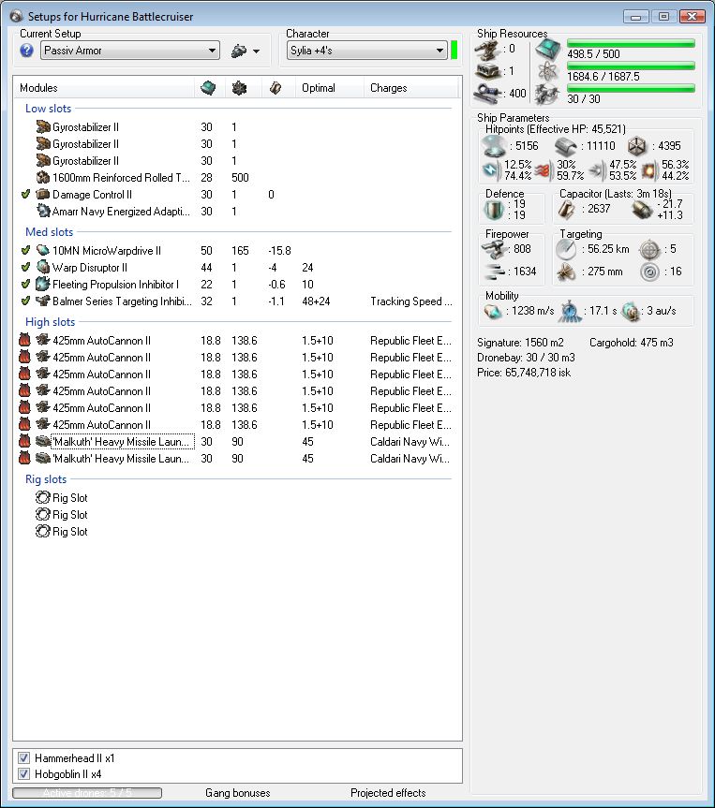Click the warp speed icon showing 3 au/s
715x808 pixels.
[630, 311]
